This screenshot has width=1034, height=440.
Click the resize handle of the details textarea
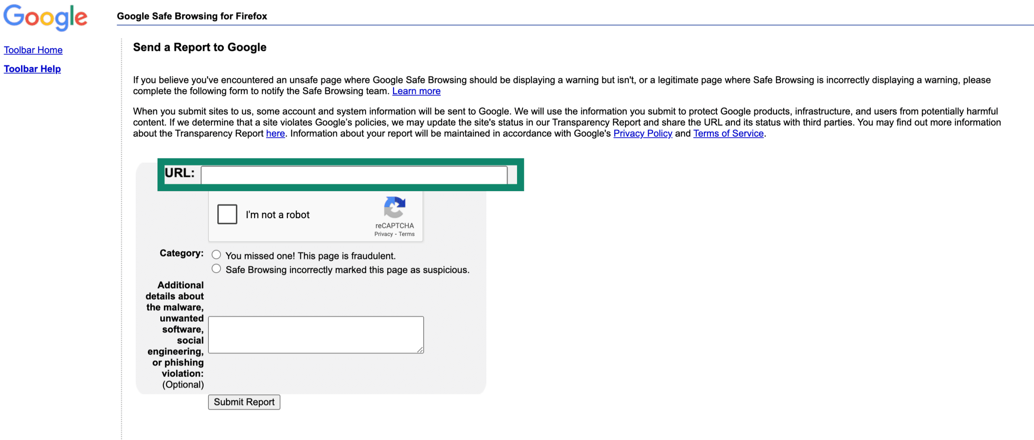pyautogui.click(x=420, y=351)
